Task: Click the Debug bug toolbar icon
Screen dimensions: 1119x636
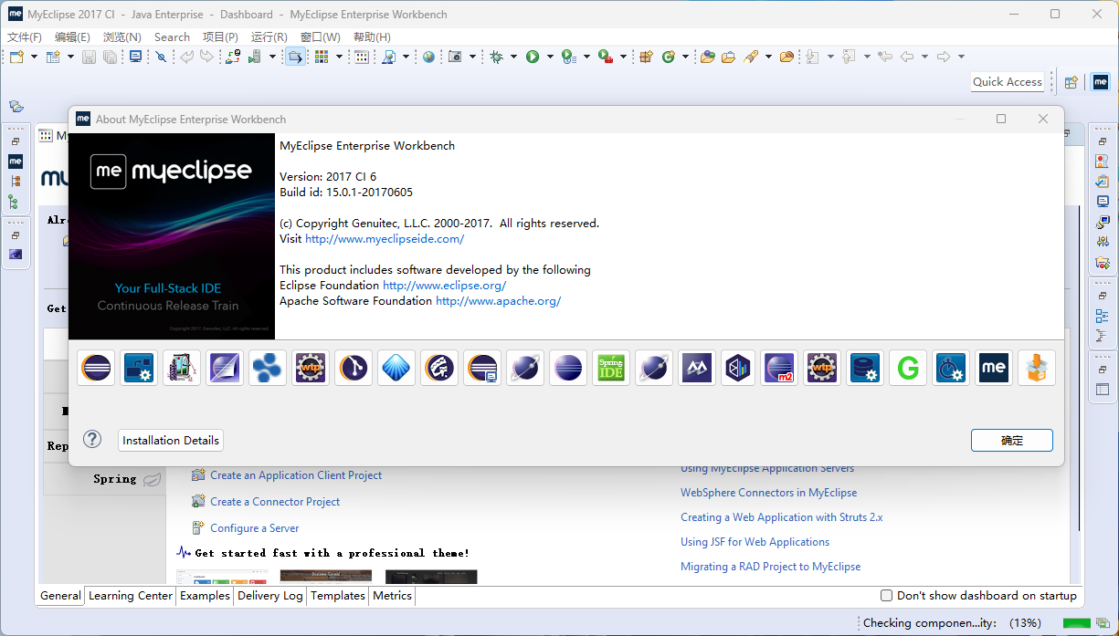Action: tap(496, 57)
